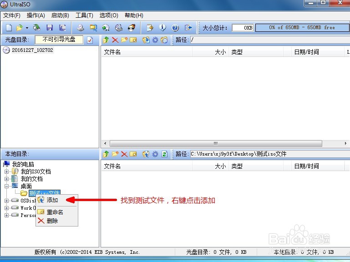The height and width of the screenshot is (262, 350).
Task: Choose 重命名 from the context menu
Action: click(57, 212)
